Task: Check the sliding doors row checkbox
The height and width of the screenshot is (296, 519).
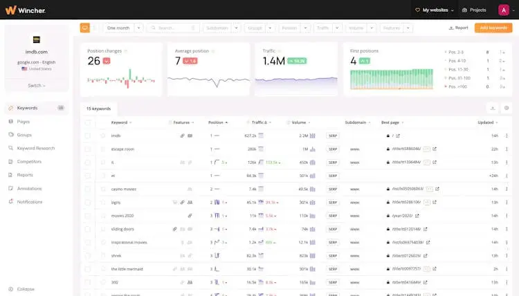Action: [x=88, y=229]
